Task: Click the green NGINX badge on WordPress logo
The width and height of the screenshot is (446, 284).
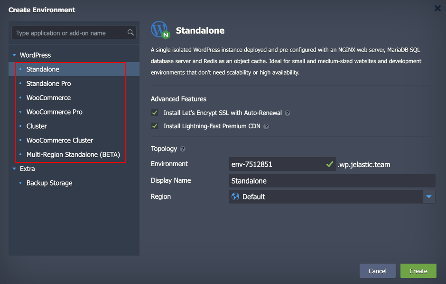Action: [165, 34]
